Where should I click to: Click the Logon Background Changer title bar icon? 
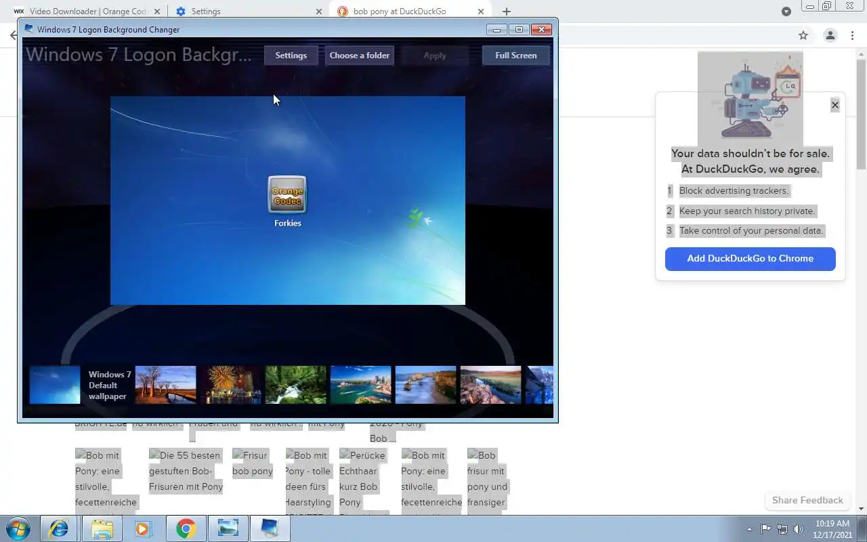point(29,29)
